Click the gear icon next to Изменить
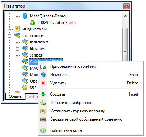Screen dimensions: 146x137 tap(43, 75)
